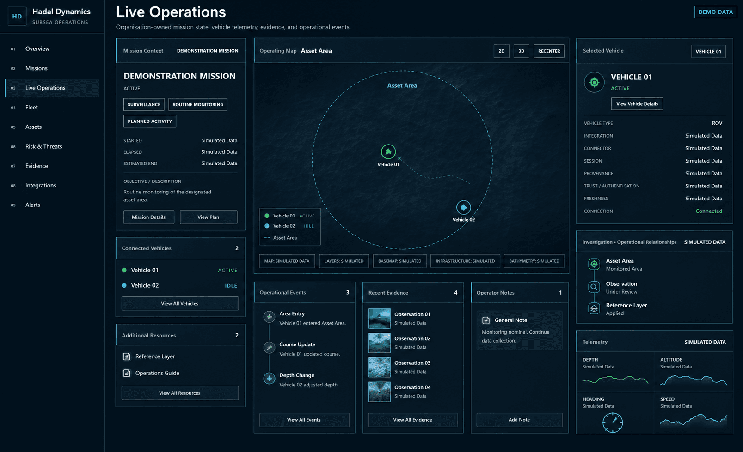Toggle the LAYERS: SIMULATED chip
Viewport: 743px width, 452px height.
click(344, 261)
